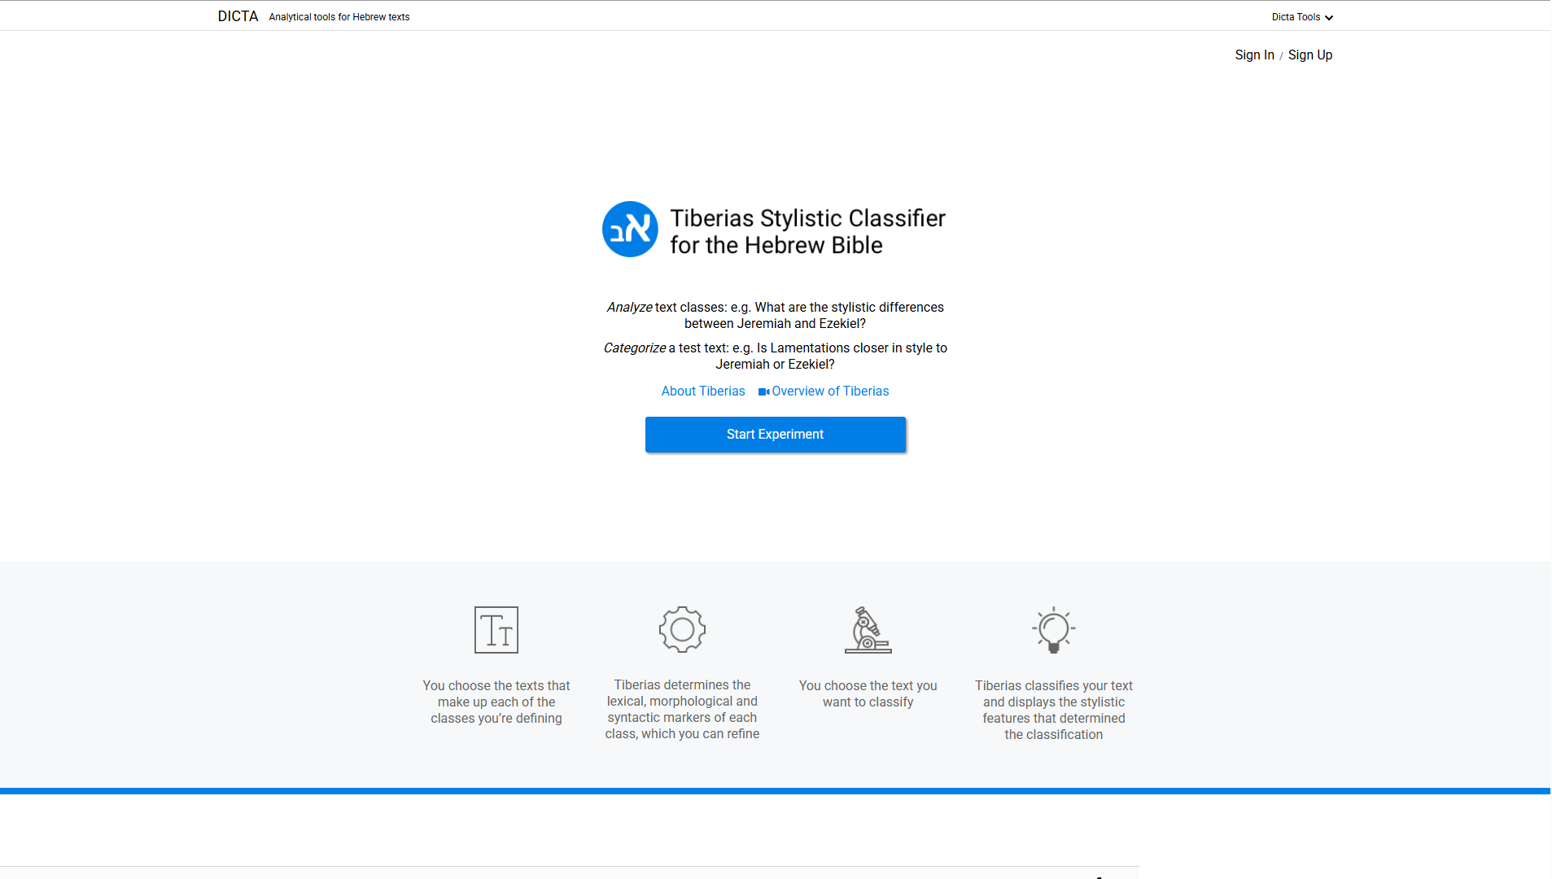Click the lightbulb results icon
This screenshot has width=1552, height=879.
(x=1053, y=629)
